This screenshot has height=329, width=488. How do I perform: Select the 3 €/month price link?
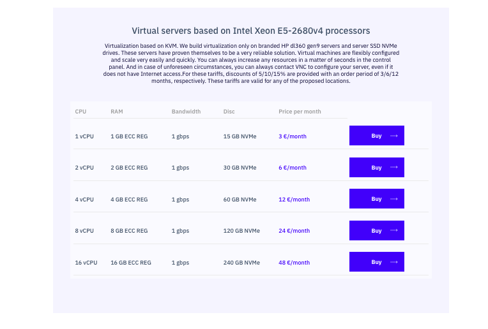(293, 136)
